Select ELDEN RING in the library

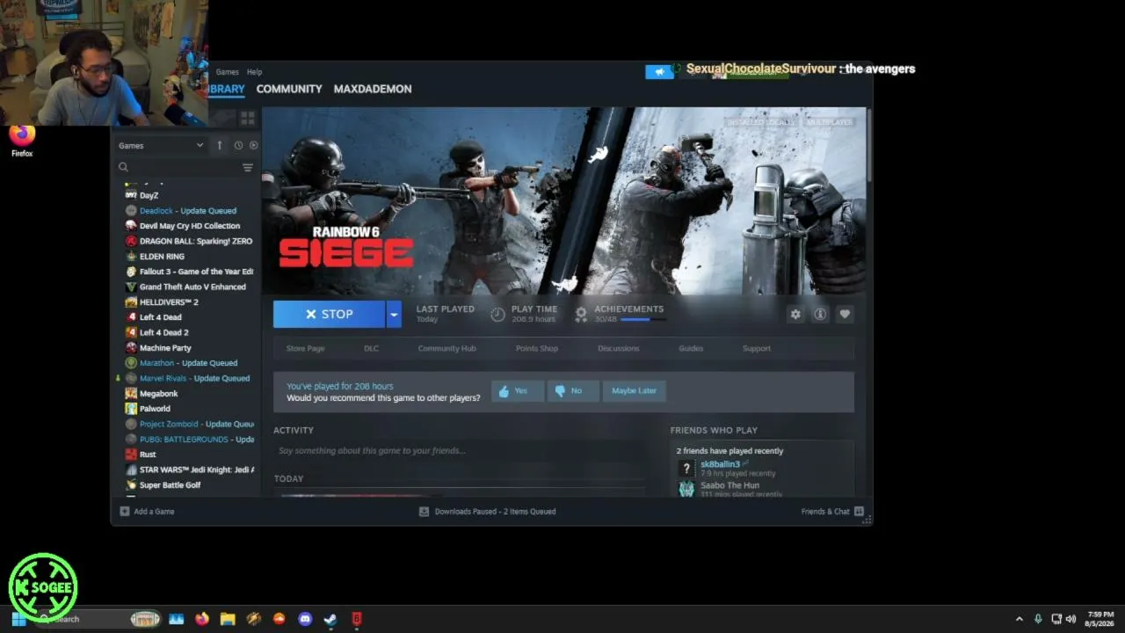(x=162, y=257)
